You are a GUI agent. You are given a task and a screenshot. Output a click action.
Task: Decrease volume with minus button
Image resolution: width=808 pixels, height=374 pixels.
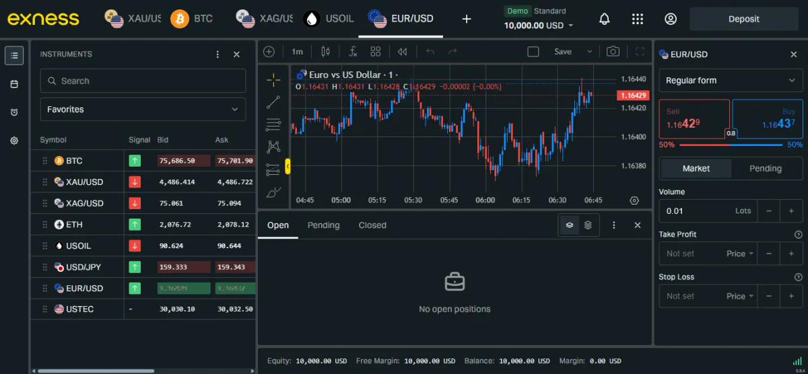click(x=769, y=211)
